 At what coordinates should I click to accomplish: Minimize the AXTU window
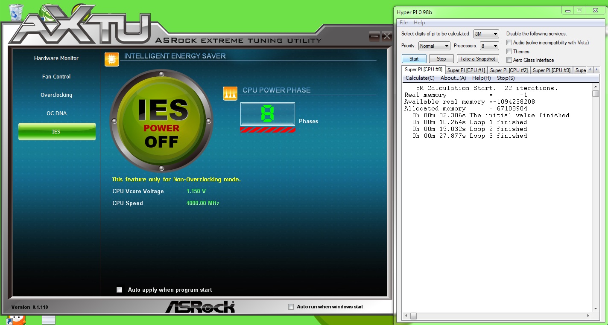click(374, 36)
